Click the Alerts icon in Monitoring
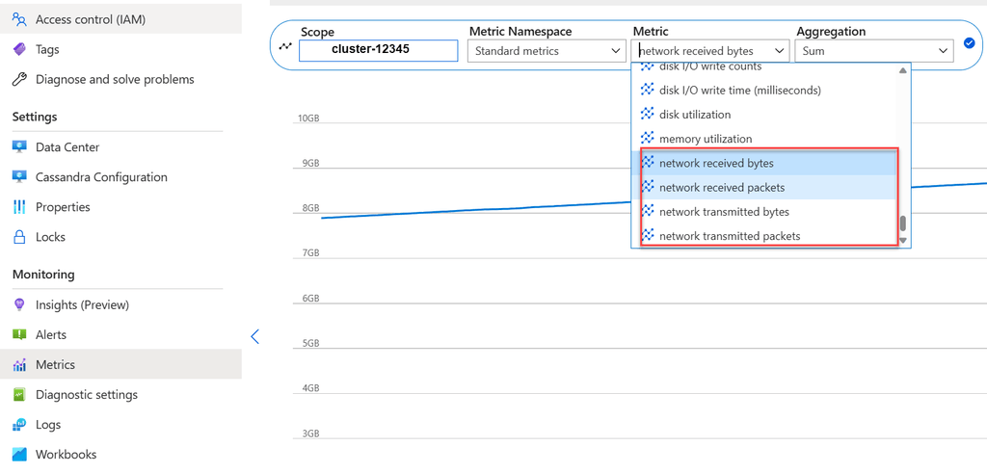Viewport: 987px width, 473px height. tap(19, 335)
